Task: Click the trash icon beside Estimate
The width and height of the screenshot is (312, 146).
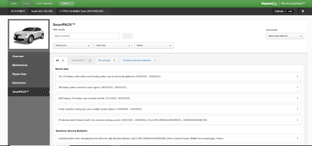Action: (x=303, y=11)
